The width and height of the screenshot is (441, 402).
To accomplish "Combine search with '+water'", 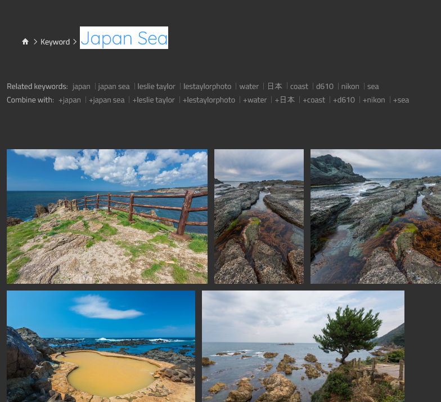I will [x=255, y=100].
